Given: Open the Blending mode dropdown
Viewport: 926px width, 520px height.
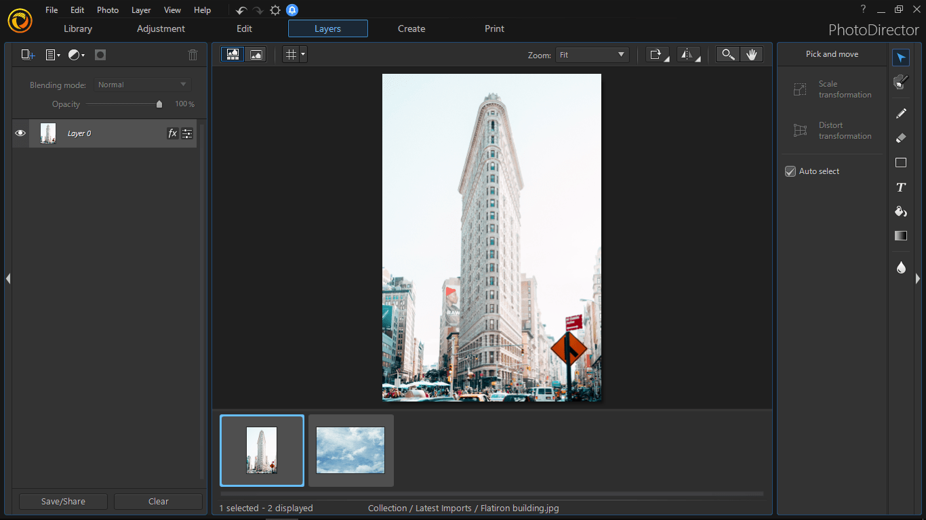Looking at the screenshot, I should coord(142,85).
